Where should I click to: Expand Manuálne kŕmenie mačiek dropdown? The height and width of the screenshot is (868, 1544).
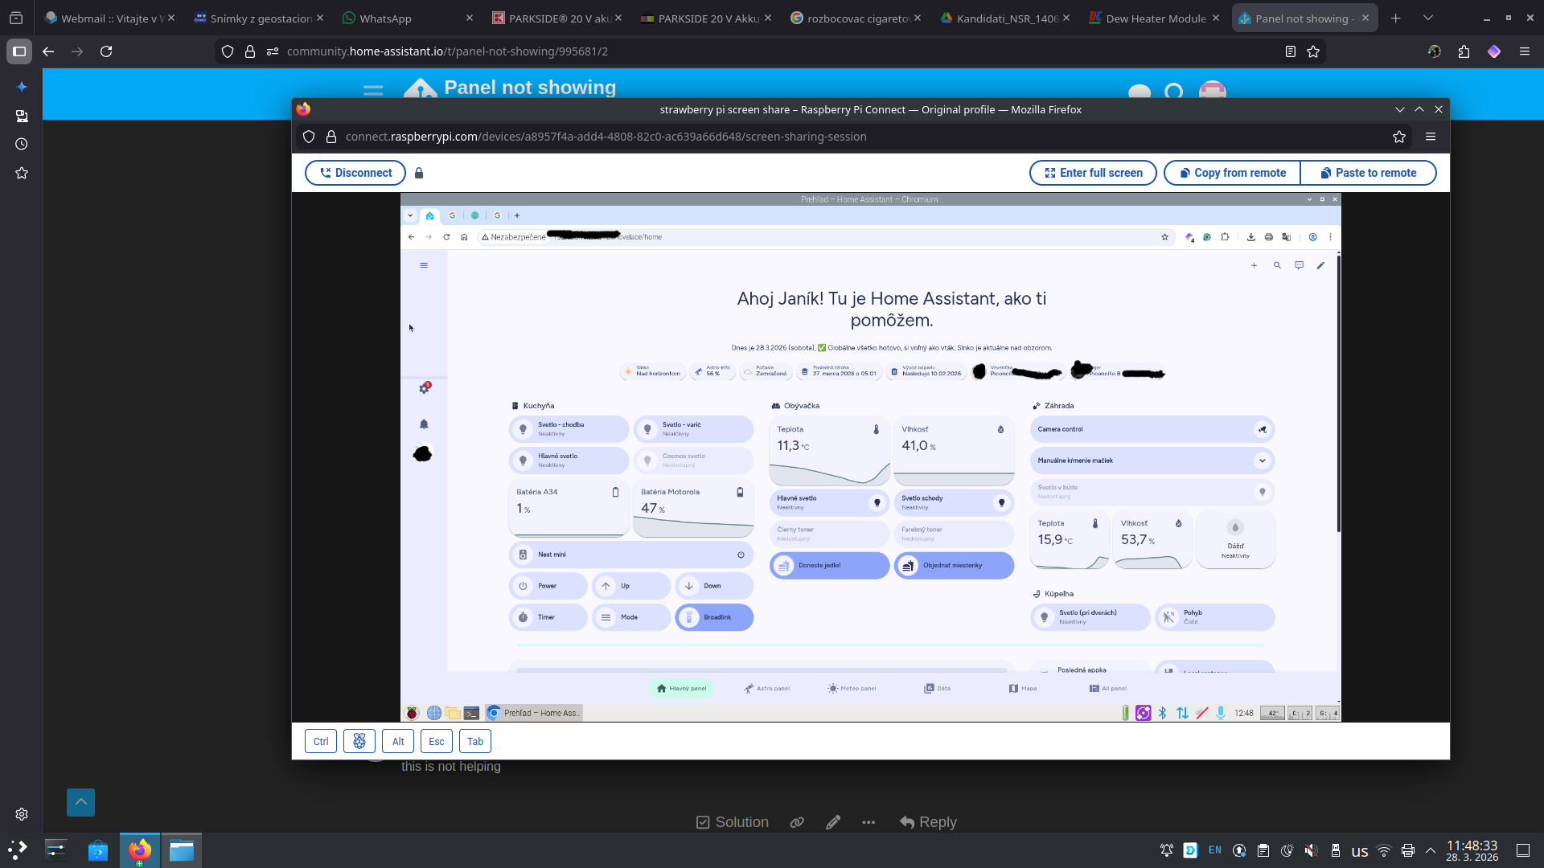coord(1262,461)
